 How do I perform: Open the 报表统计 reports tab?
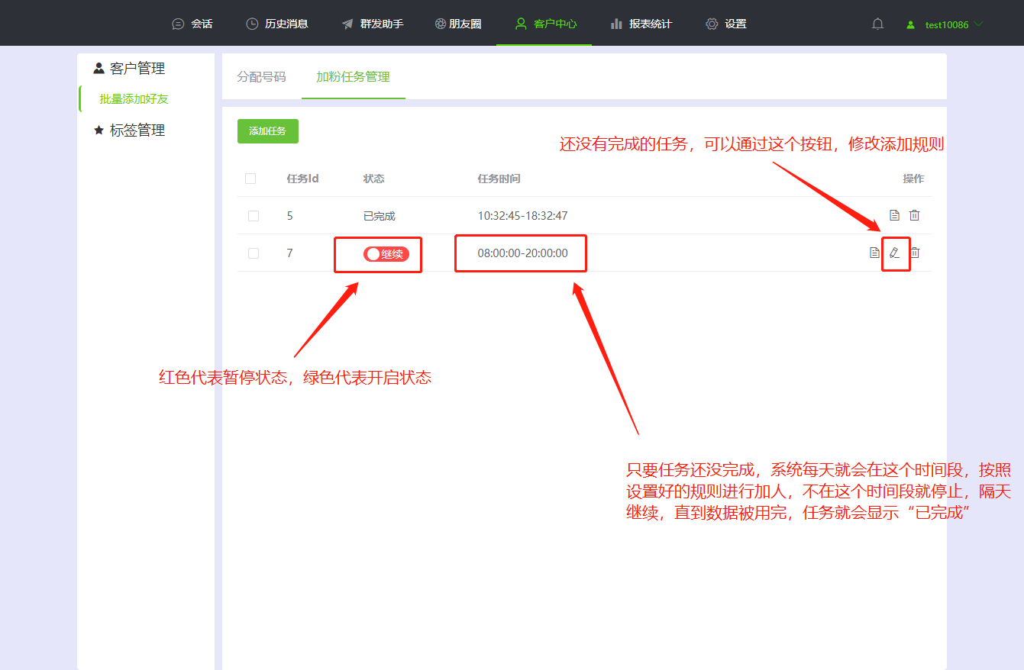[641, 24]
